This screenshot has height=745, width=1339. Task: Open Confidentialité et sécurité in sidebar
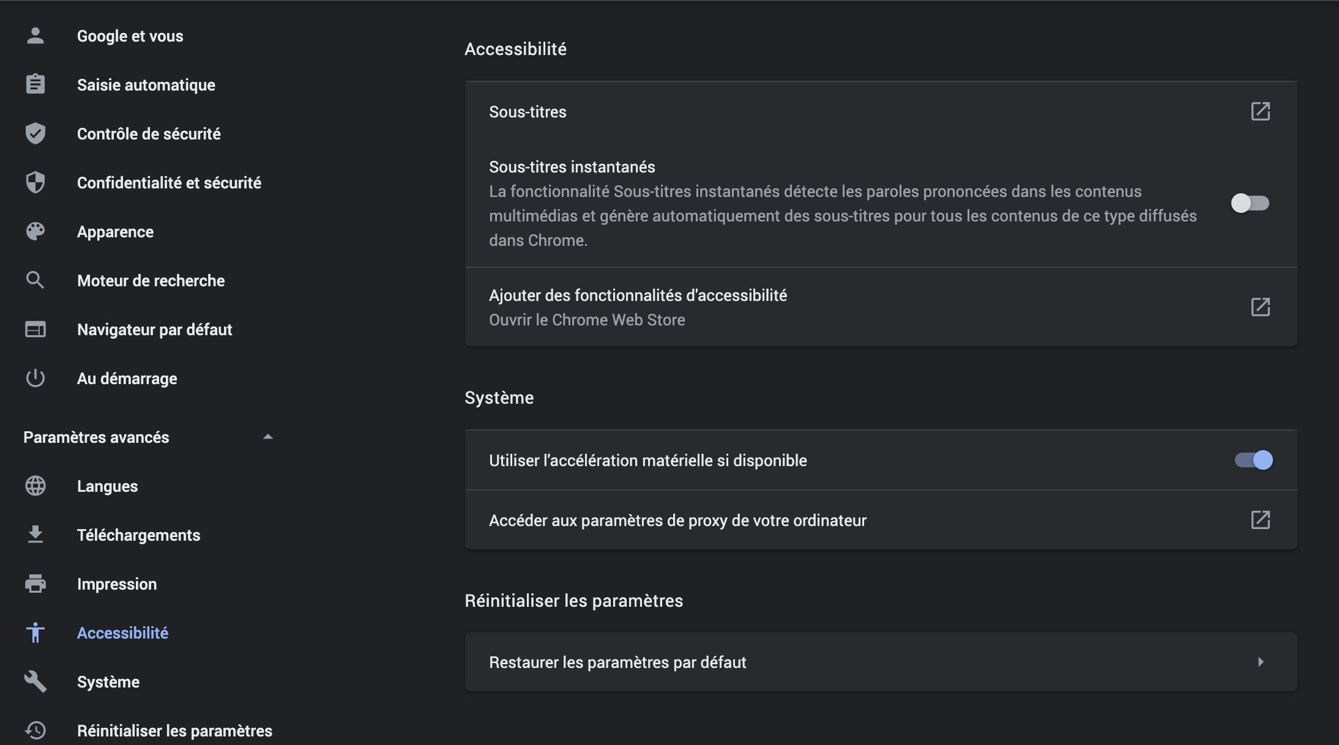[x=169, y=182]
